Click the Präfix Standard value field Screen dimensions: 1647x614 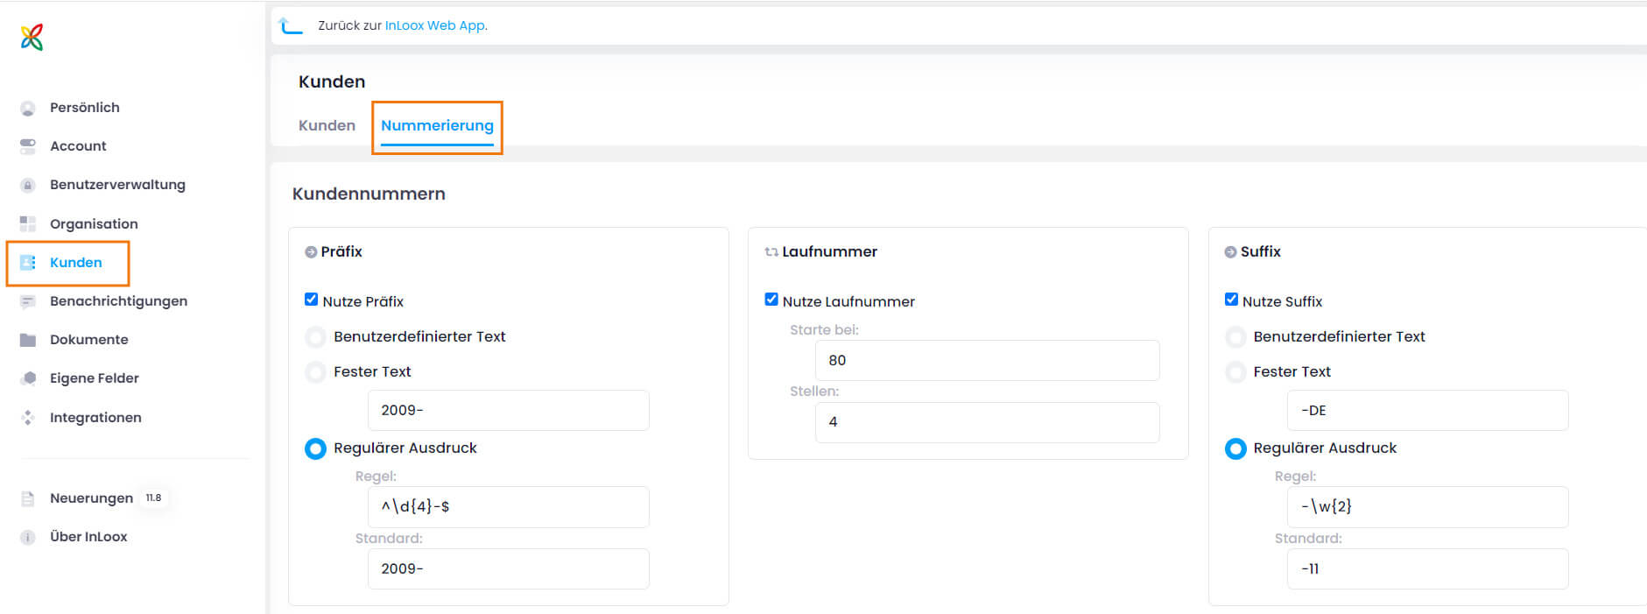(x=508, y=568)
